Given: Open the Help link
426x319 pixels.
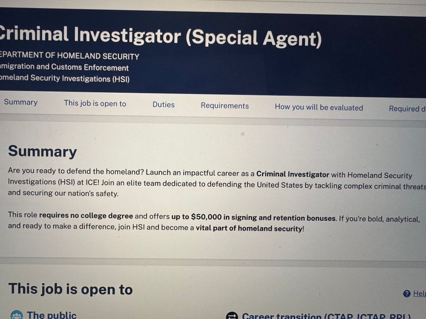Looking at the screenshot, I should [x=420, y=293].
